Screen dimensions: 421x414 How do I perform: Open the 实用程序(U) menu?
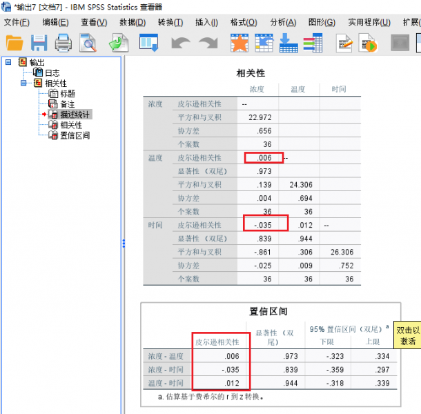369,22
